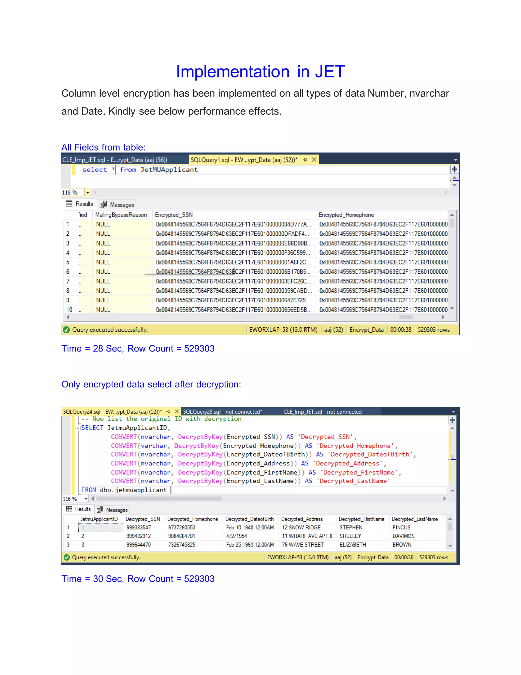Close the SQLQuery1.sql tab

pyautogui.click(x=314, y=159)
